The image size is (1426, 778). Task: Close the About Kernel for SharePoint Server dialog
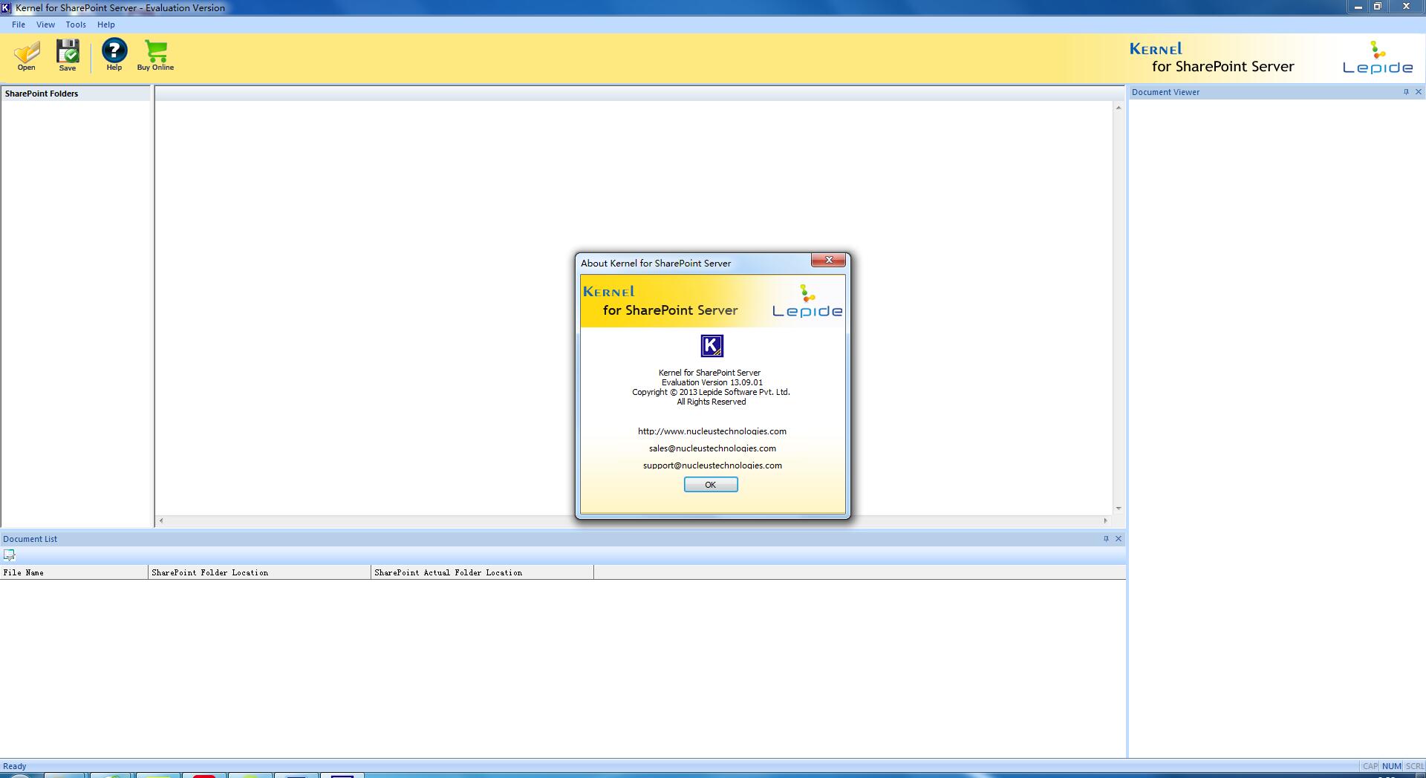point(828,260)
